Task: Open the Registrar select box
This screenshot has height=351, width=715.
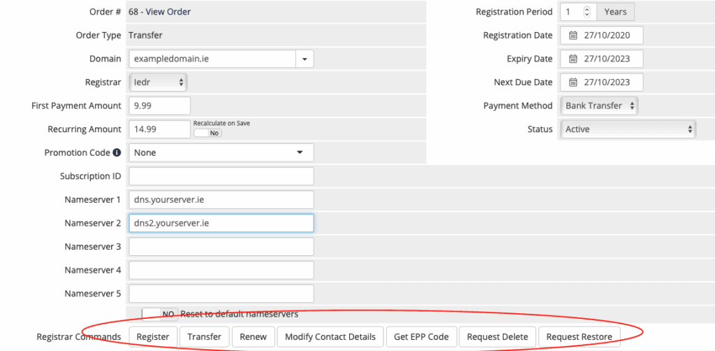Action: pos(159,83)
